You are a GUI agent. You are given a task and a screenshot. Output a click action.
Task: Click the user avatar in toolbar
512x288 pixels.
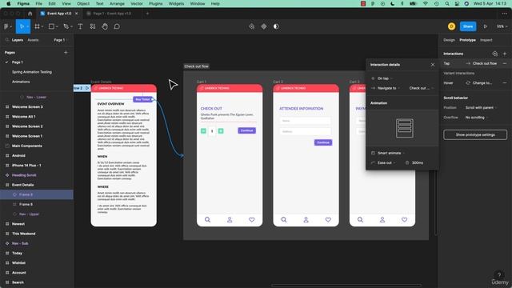pyautogui.click(x=451, y=26)
